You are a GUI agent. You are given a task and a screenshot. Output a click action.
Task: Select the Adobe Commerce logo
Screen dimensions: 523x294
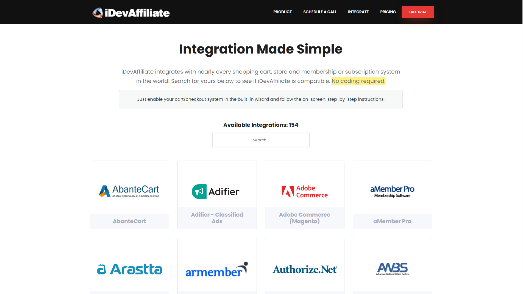coord(305,191)
